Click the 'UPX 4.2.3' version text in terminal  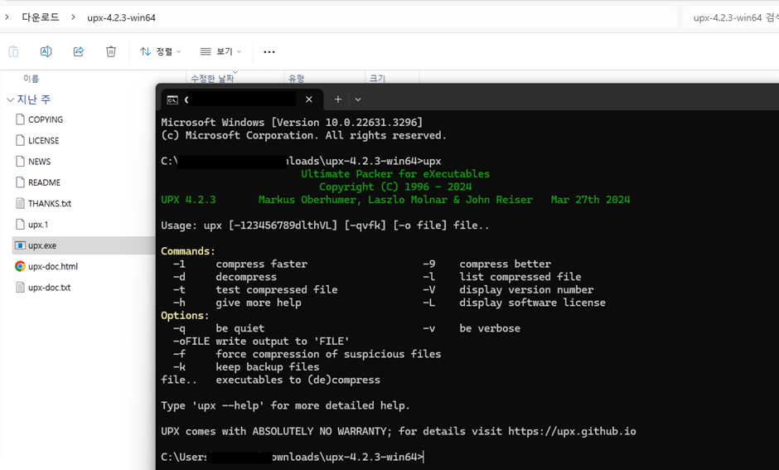[x=188, y=200]
